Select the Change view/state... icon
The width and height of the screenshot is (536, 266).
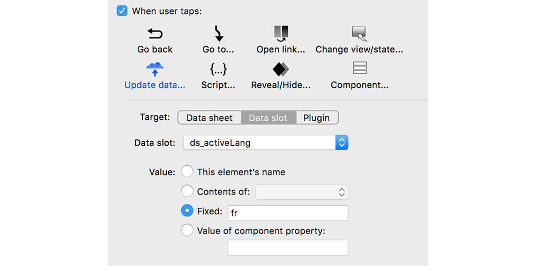coord(359,33)
